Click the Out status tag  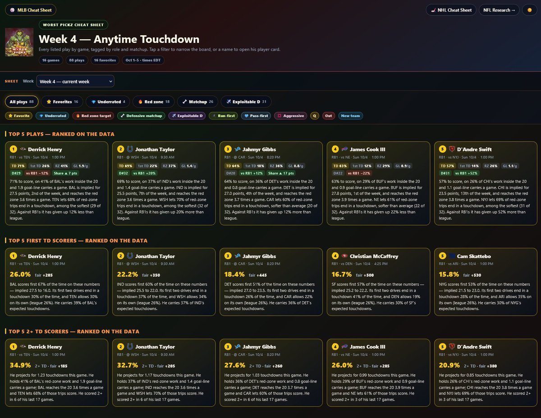pyautogui.click(x=329, y=116)
